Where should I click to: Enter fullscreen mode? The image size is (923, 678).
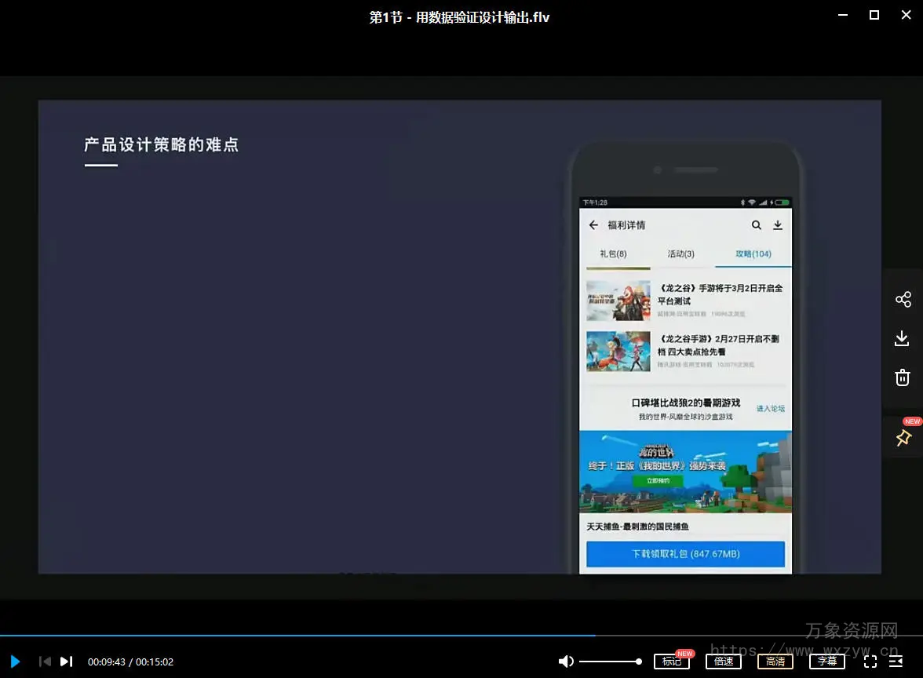coord(870,662)
